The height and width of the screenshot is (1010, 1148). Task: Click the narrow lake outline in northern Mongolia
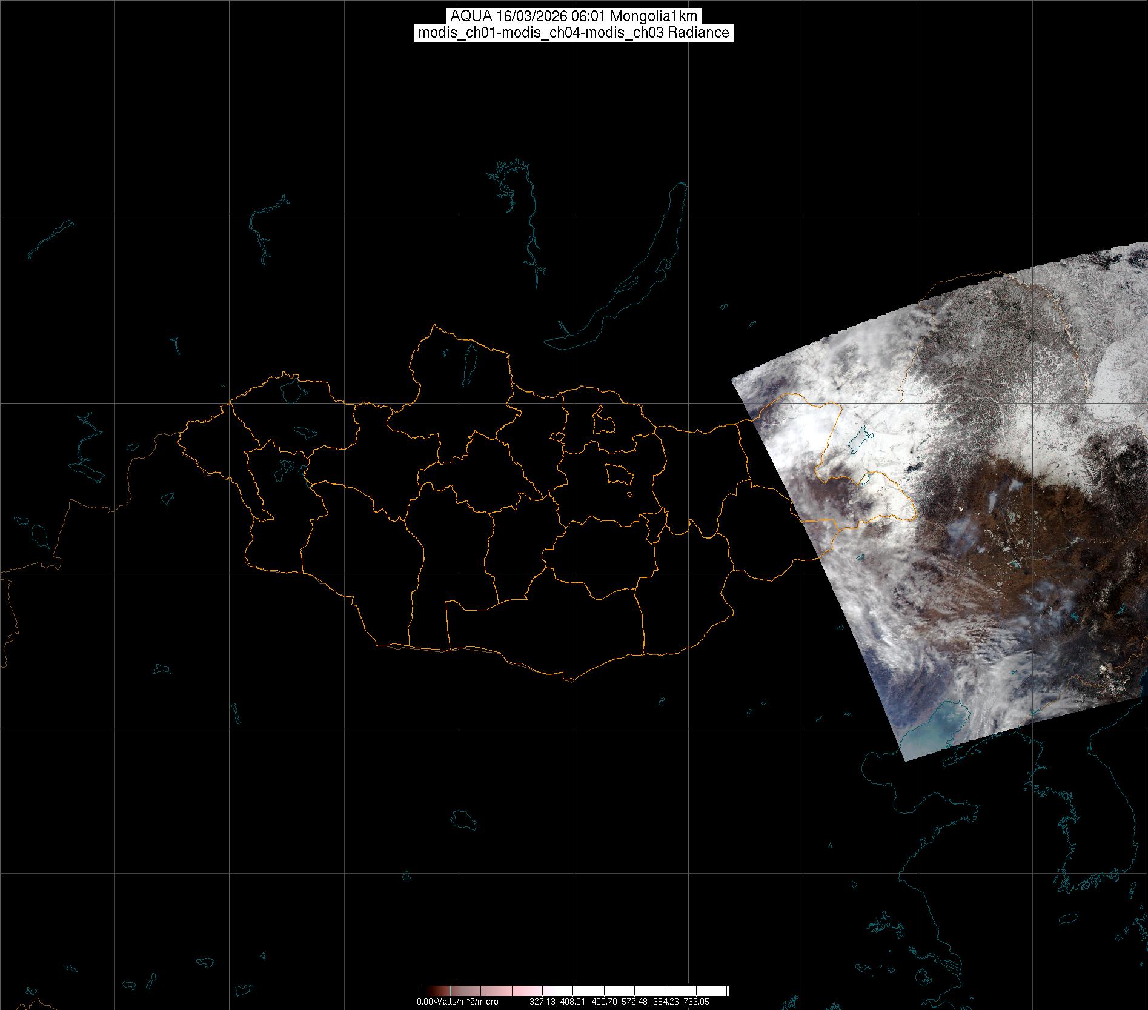click(x=469, y=360)
